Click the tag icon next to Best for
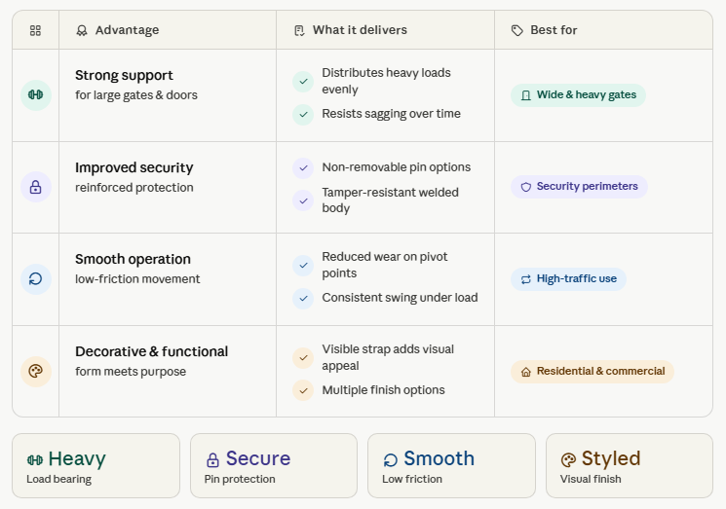 point(517,30)
